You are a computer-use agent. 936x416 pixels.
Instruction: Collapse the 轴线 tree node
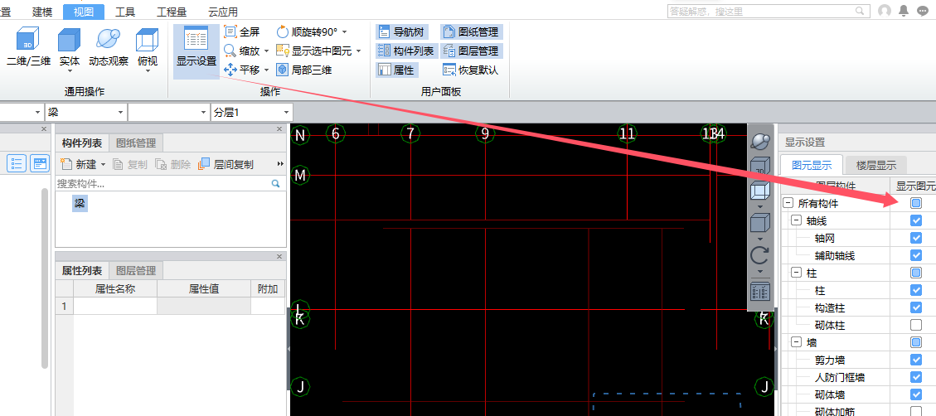[796, 220]
